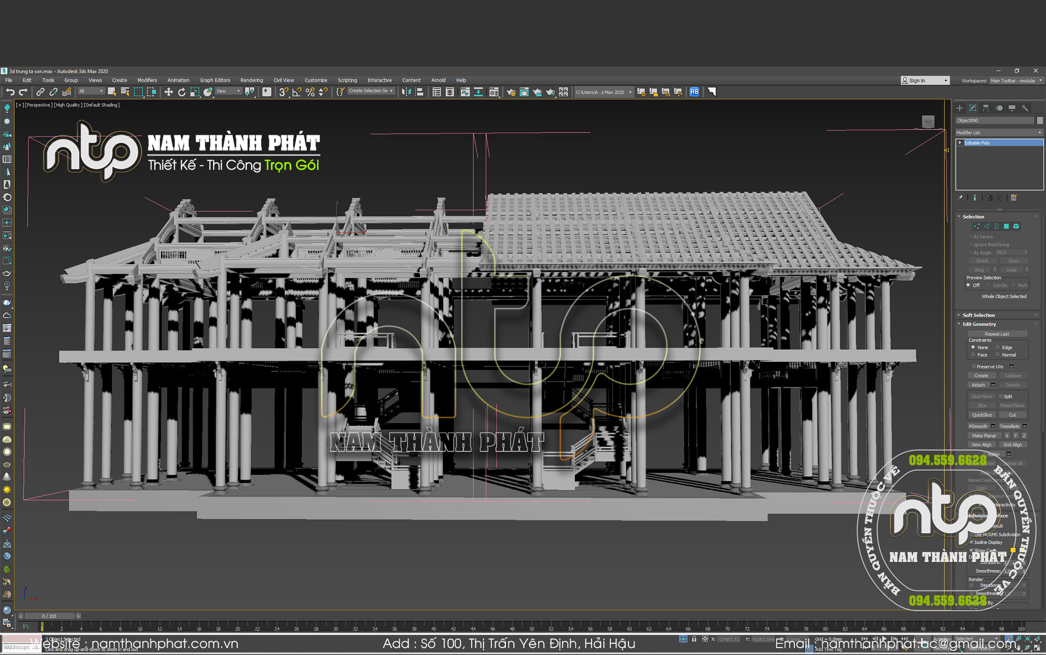The image size is (1046, 655).
Task: Open the Customize menu
Action: pyautogui.click(x=316, y=80)
